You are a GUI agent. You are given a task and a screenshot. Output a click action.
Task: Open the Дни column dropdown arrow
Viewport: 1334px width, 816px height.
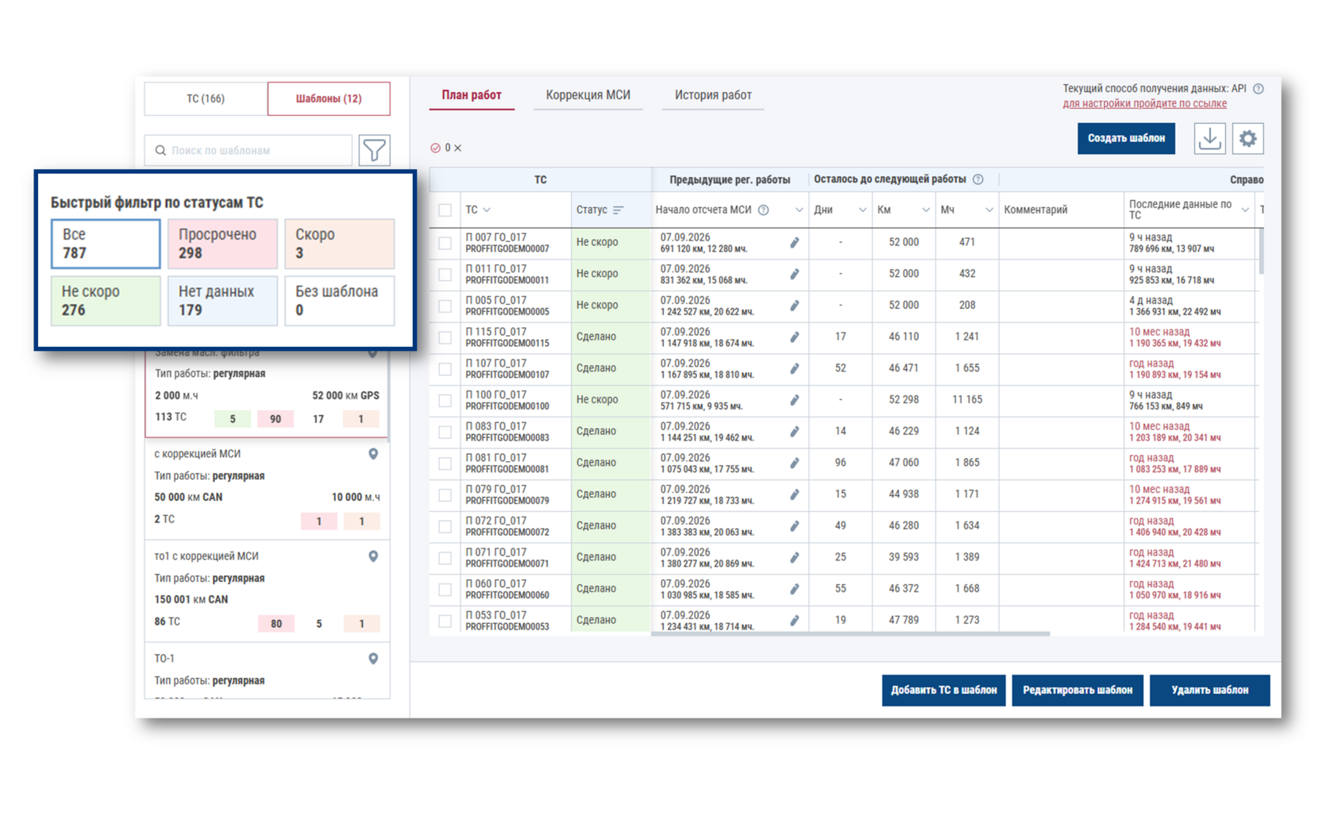pos(862,210)
